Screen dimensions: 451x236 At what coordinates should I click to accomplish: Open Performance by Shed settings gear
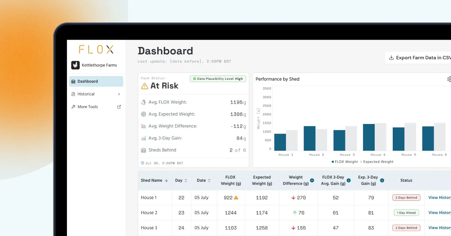pyautogui.click(x=449, y=79)
